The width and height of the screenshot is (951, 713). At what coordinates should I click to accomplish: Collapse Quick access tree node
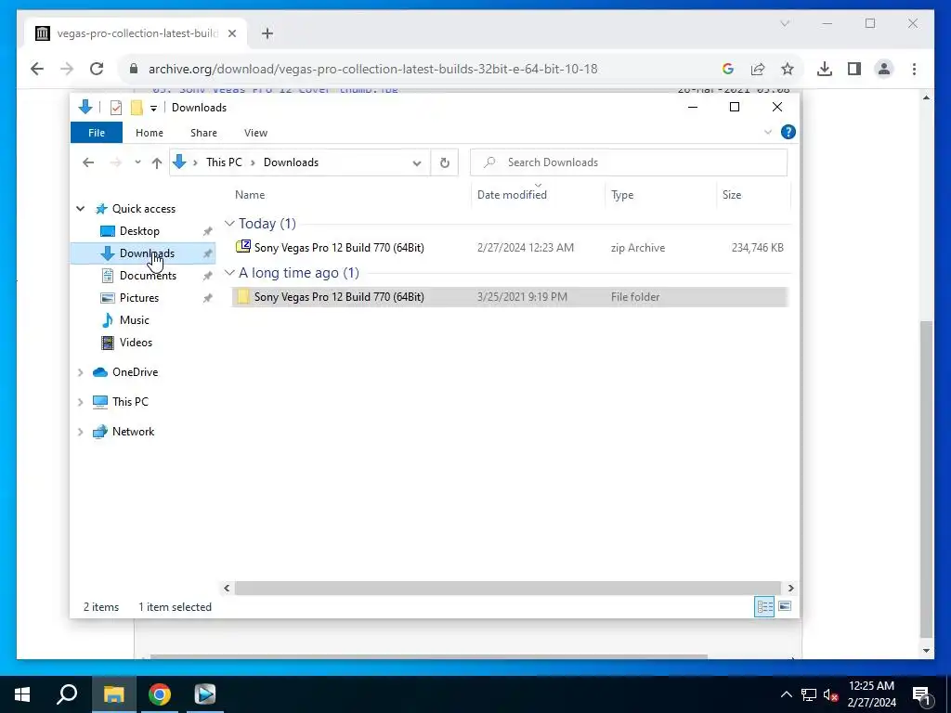(80, 209)
